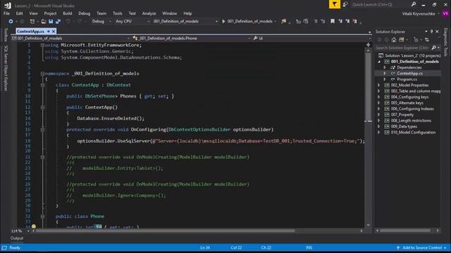The height and width of the screenshot is (253, 451).
Task: Collapse the using directives block at line 1
Action: coord(42,45)
